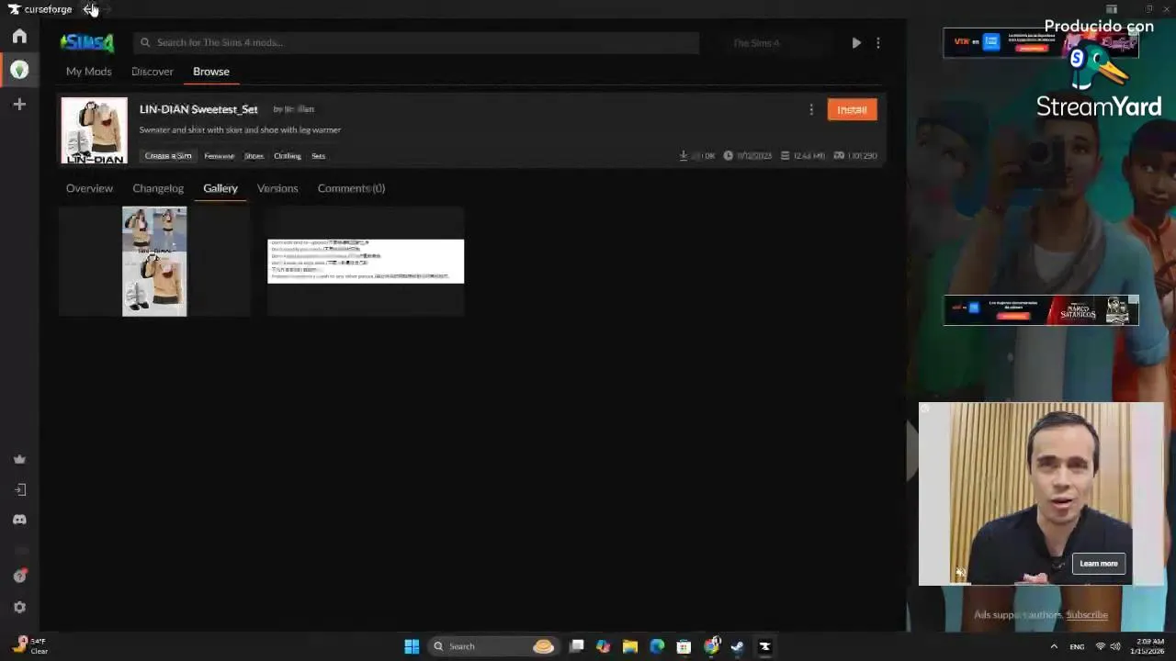This screenshot has height=661, width=1176.
Task: Open the Overview tab
Action: (89, 188)
